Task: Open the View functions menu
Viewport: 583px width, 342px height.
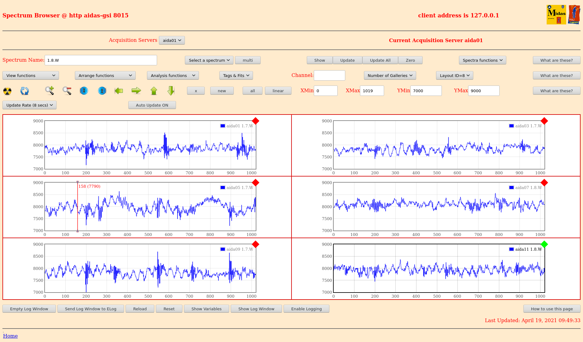Action: point(31,75)
